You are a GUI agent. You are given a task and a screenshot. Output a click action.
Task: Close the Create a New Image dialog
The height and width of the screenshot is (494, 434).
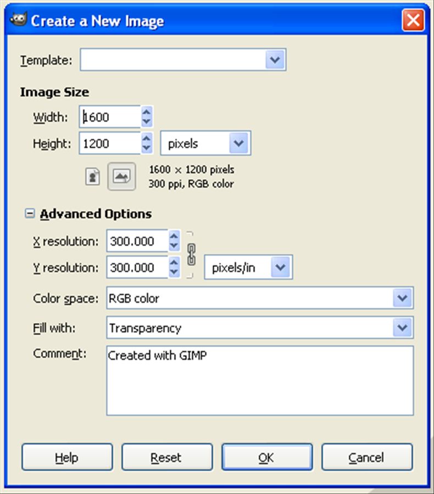coord(413,20)
